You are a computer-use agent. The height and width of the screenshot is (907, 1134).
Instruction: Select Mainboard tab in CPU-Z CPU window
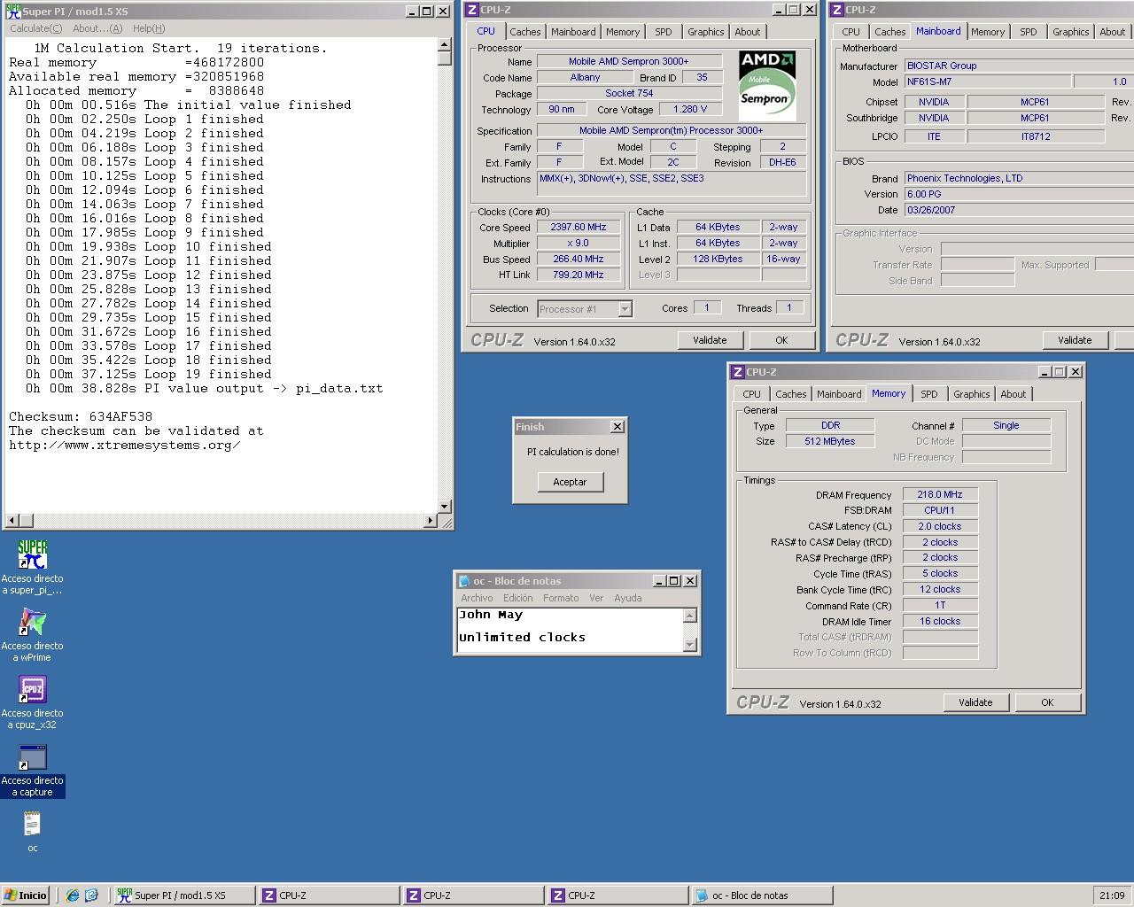point(573,32)
